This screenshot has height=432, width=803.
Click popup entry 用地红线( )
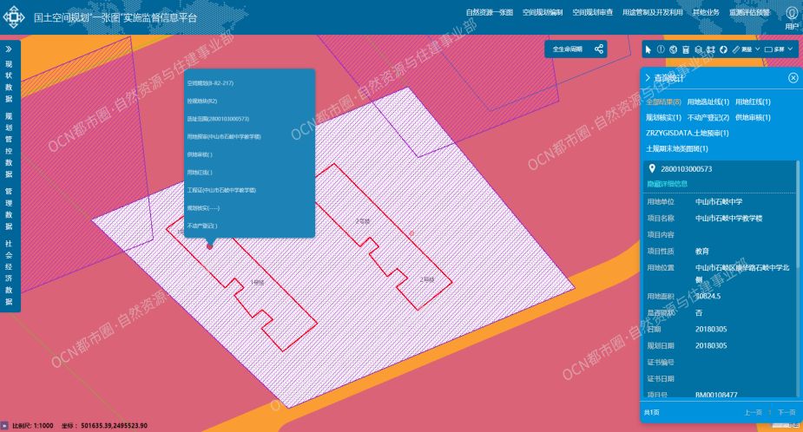click(200, 172)
